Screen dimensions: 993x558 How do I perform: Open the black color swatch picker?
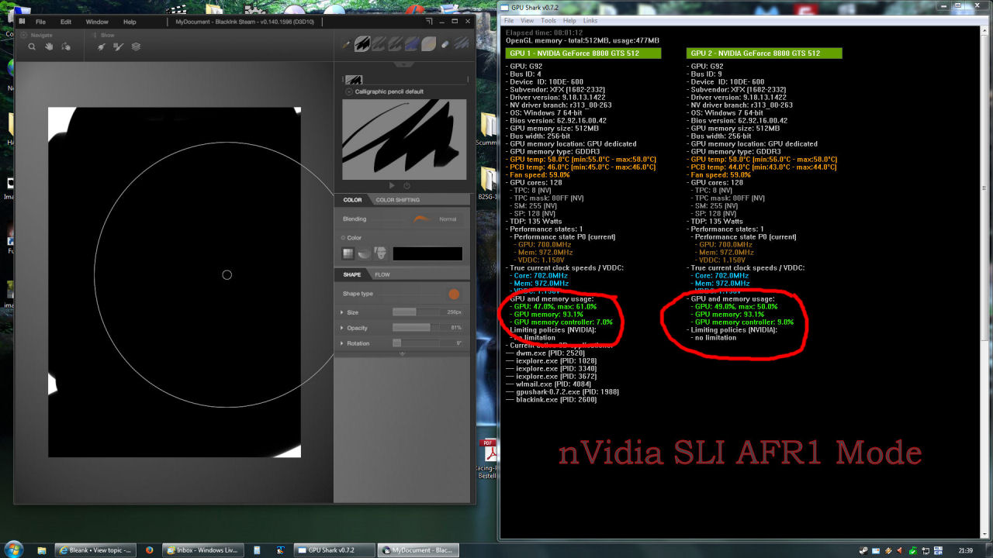tap(427, 253)
